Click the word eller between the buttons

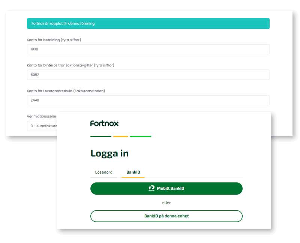coord(166,203)
